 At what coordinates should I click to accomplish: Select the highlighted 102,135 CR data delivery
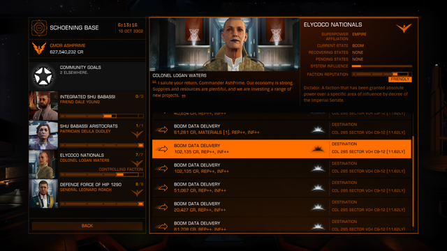pos(281,149)
